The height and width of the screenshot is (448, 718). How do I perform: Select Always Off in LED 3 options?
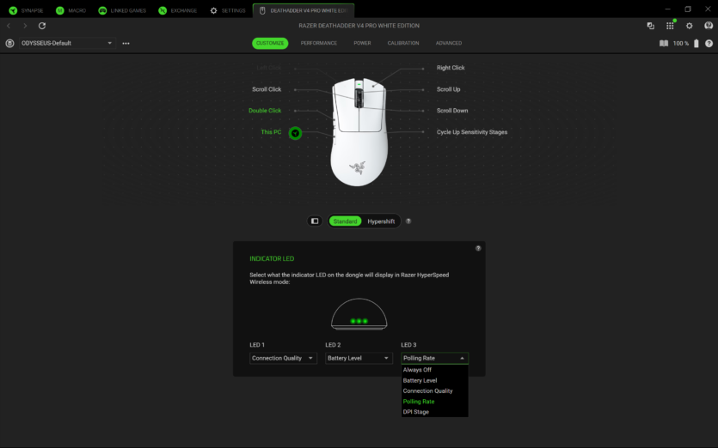[x=418, y=370]
